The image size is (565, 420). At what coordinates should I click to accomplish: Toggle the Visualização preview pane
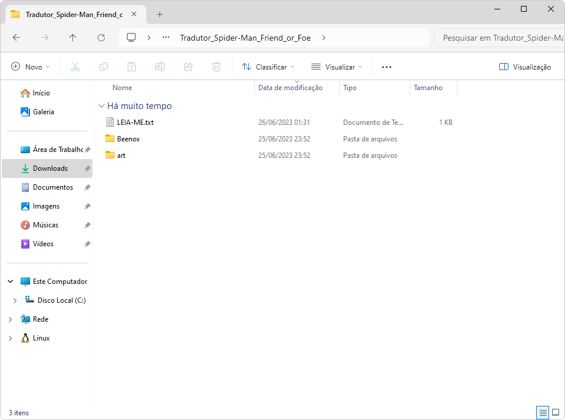point(524,67)
